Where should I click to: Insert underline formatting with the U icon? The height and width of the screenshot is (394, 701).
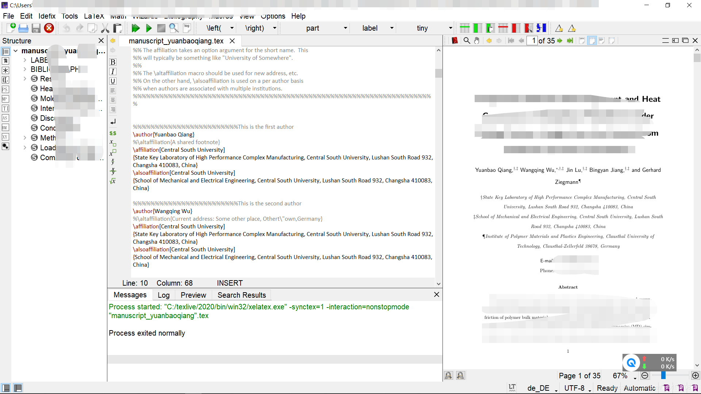pos(113,81)
